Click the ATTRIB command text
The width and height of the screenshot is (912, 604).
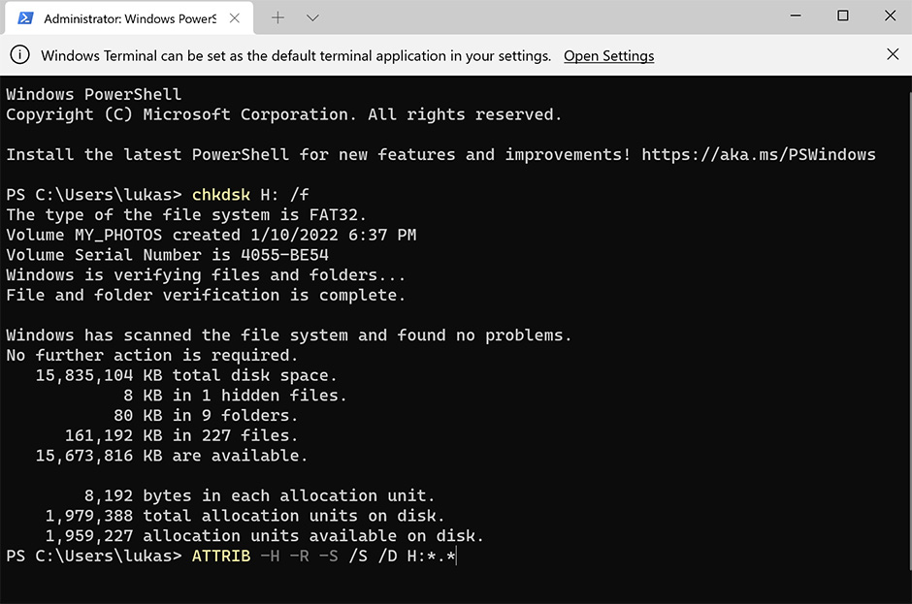220,556
